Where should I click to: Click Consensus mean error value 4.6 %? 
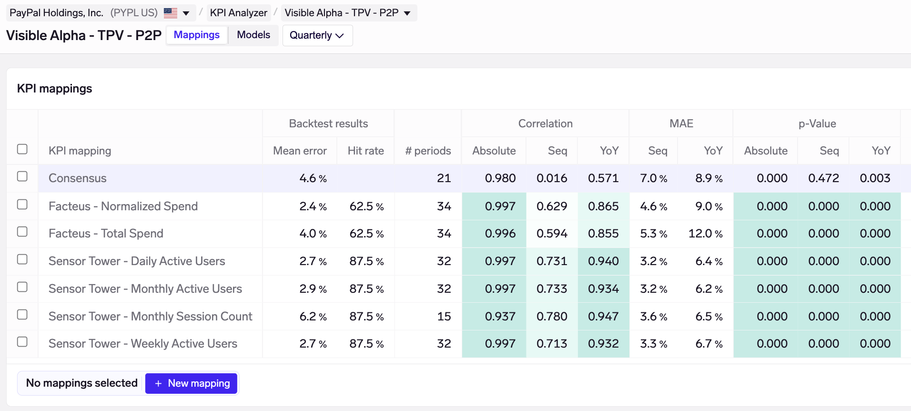313,178
